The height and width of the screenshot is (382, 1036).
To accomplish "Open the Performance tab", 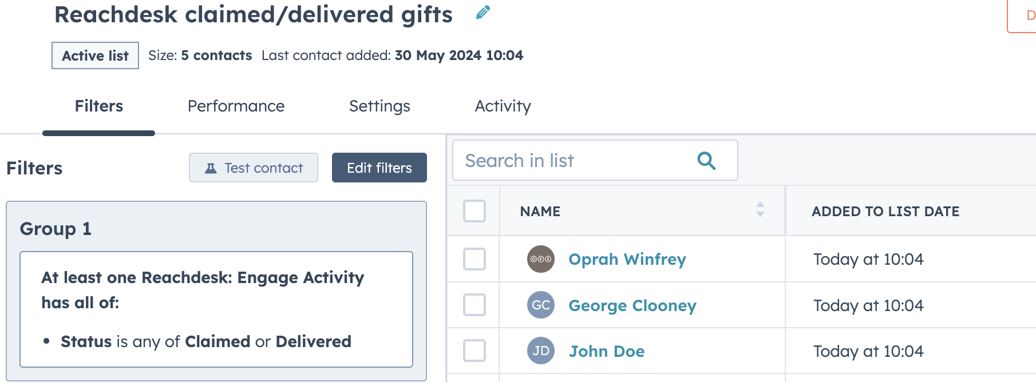I will (x=236, y=106).
